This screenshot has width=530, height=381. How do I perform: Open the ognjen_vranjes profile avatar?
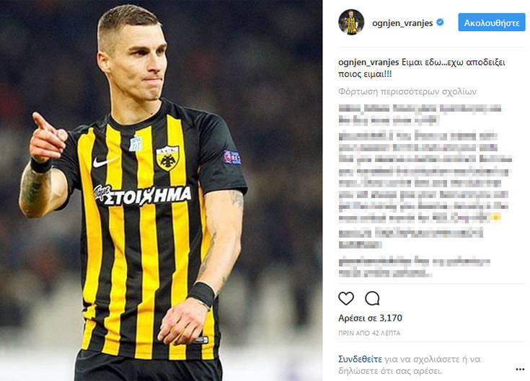[351, 22]
